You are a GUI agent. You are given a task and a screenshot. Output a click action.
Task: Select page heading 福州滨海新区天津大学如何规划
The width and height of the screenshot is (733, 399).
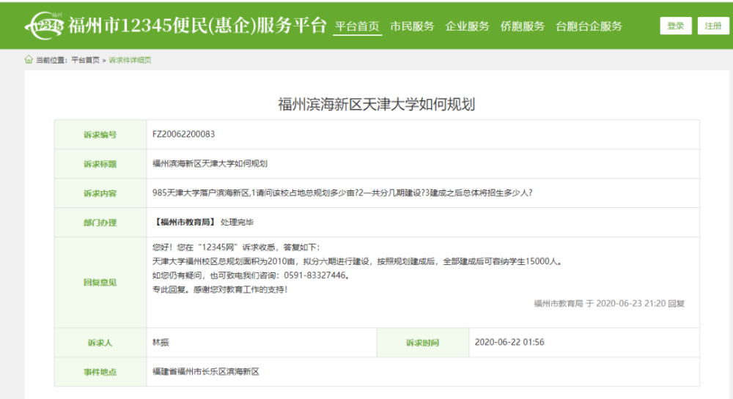pos(376,105)
